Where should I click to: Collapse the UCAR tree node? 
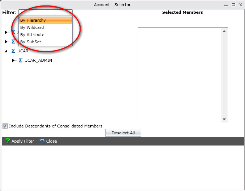click(6, 51)
